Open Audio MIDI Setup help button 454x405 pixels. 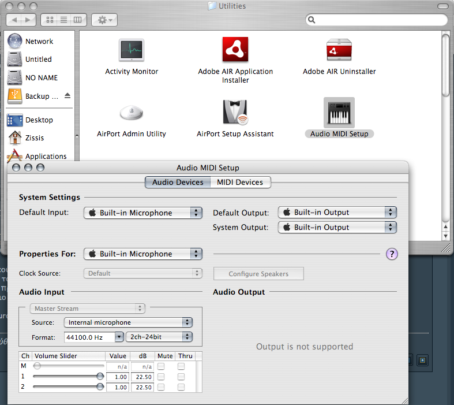click(x=392, y=254)
